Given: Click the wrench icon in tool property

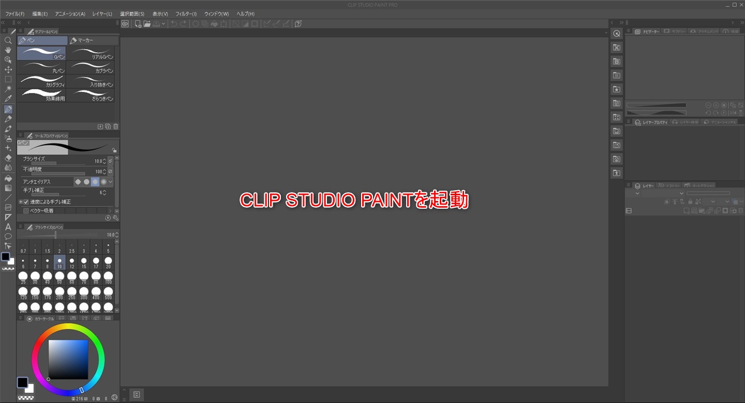Looking at the screenshot, I should click(115, 218).
